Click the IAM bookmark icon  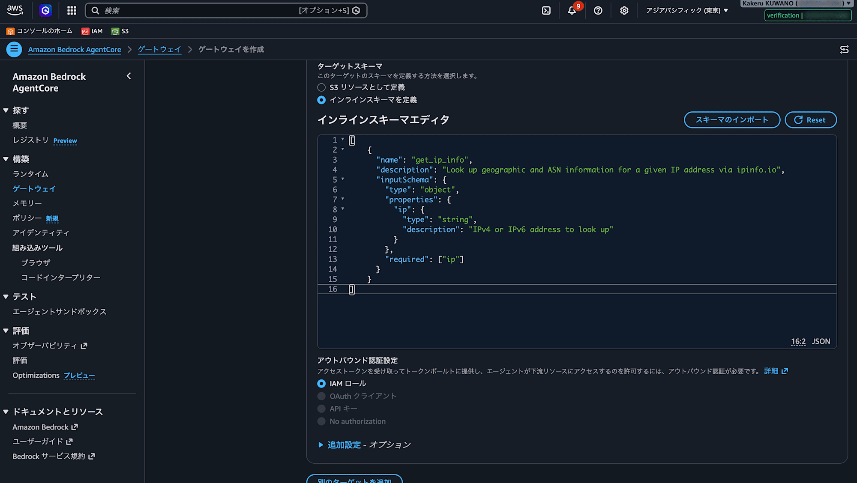click(x=85, y=31)
